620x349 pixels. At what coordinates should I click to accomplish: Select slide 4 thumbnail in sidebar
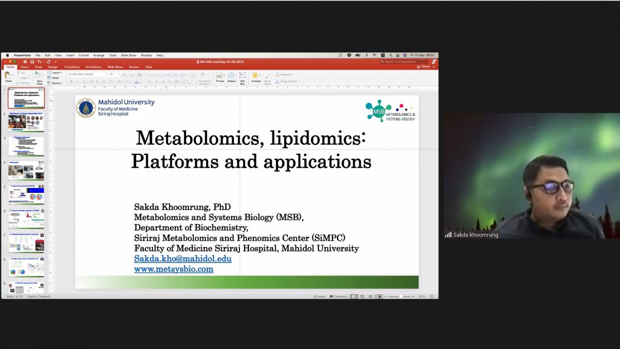click(x=26, y=171)
